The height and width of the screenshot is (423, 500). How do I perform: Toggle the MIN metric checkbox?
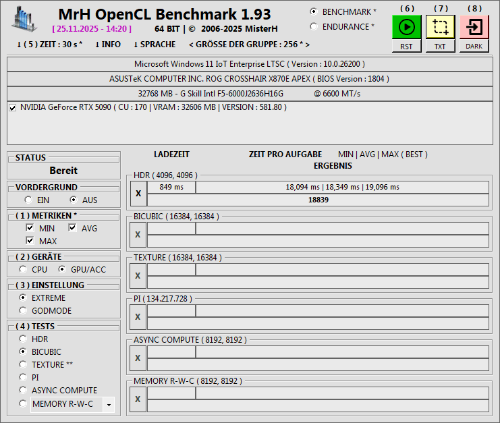pos(30,228)
